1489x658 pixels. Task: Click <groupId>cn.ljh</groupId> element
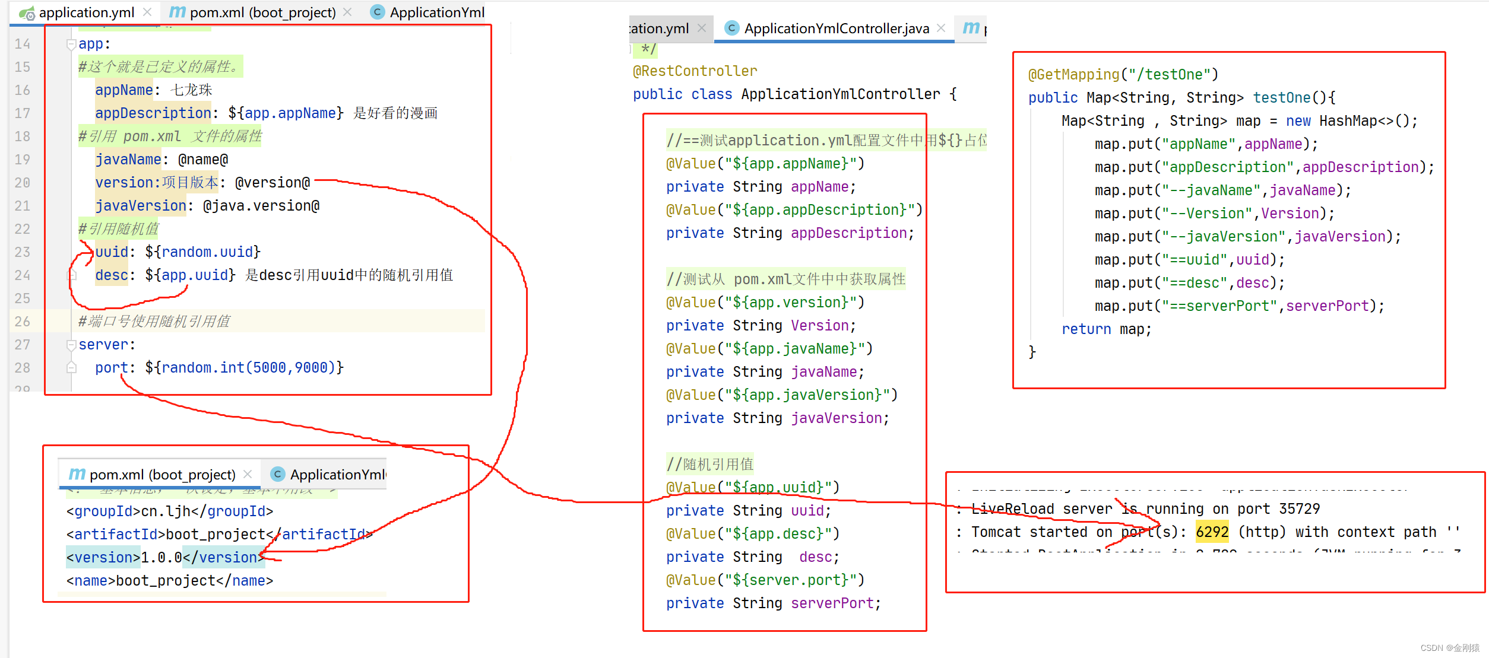pyautogui.click(x=170, y=511)
